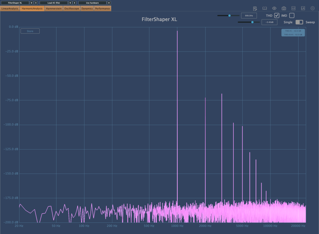Click the frequency slider track
319x234 pixels.
click(x=228, y=16)
